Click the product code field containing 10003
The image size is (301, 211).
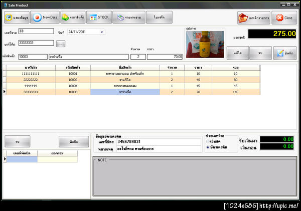tap(33, 57)
